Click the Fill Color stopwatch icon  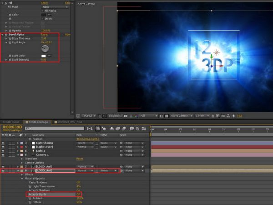coord(10,15)
